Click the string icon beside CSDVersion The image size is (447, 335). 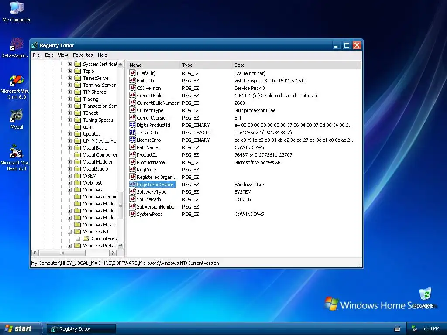[133, 88]
